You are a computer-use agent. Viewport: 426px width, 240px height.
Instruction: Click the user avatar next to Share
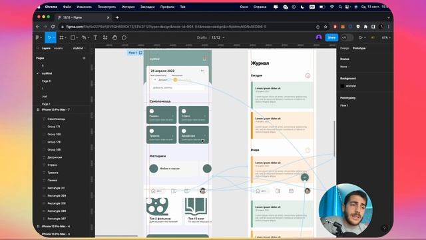click(x=319, y=37)
